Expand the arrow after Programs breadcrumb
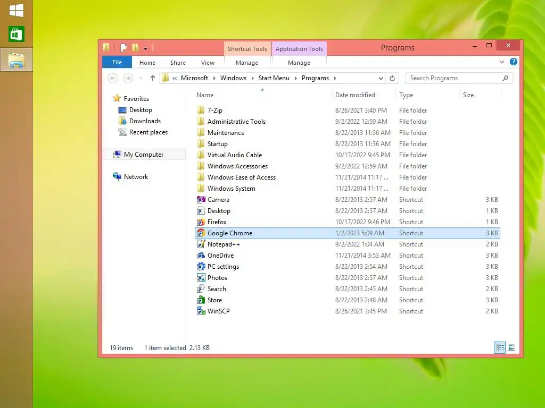This screenshot has width=545, height=408. click(335, 78)
